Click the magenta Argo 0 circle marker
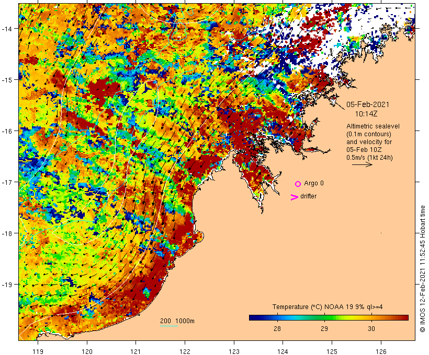 point(298,184)
